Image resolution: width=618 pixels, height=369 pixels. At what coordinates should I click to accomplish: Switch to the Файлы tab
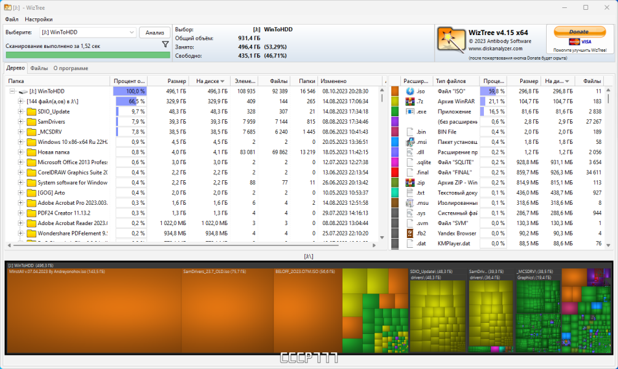[39, 68]
